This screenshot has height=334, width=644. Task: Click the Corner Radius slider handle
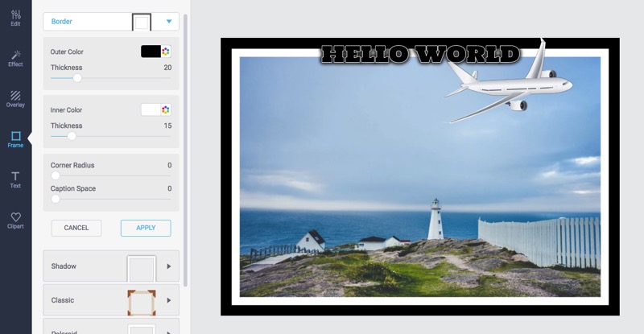click(x=56, y=175)
